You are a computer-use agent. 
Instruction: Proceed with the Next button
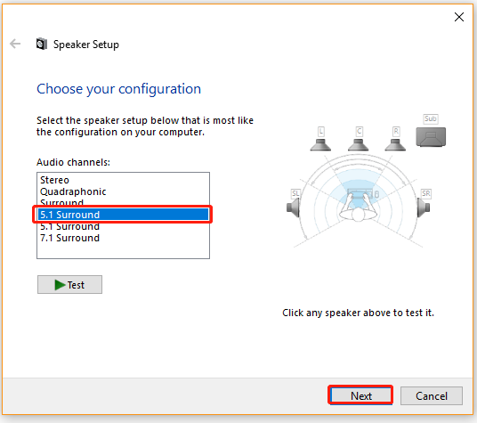(x=360, y=396)
